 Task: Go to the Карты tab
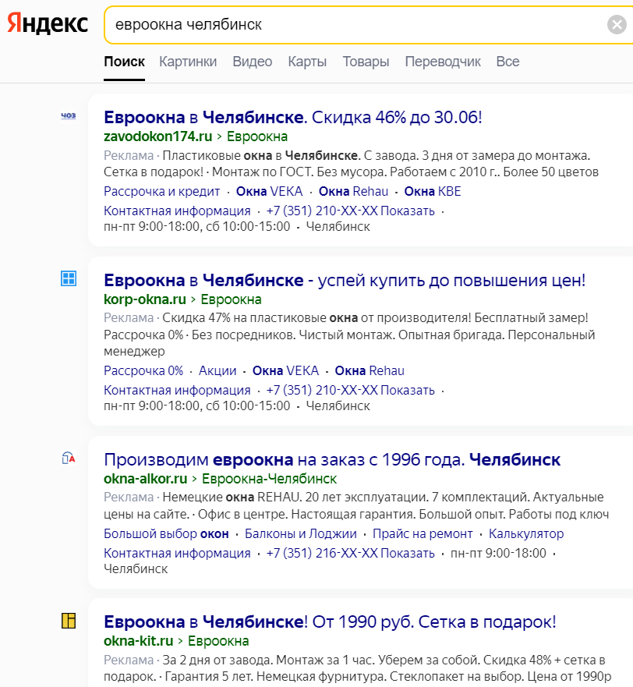pos(307,62)
